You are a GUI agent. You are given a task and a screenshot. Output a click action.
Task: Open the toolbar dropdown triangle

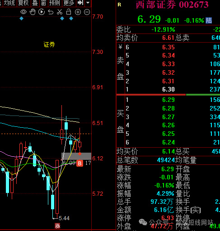[88, 3]
